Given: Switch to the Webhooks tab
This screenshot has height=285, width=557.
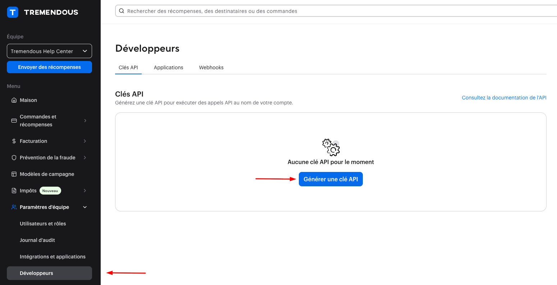Looking at the screenshot, I should (211, 67).
